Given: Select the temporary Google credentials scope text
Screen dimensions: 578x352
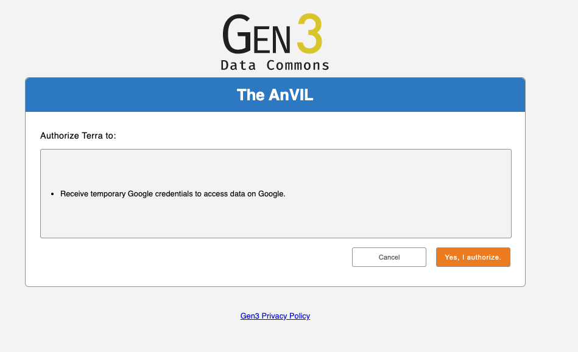Looking at the screenshot, I should click(x=172, y=194).
